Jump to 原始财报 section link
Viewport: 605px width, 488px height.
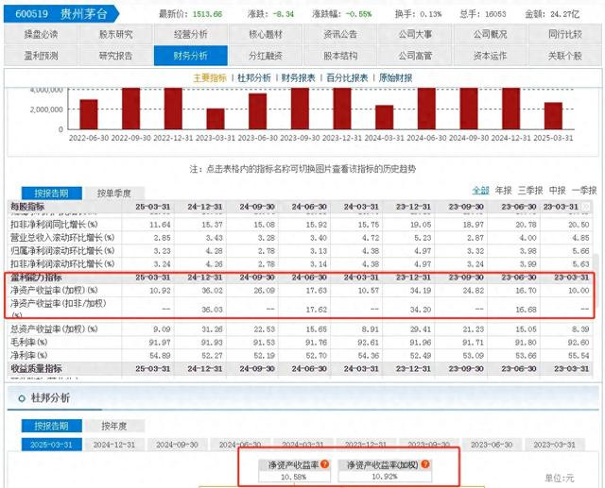pos(395,77)
